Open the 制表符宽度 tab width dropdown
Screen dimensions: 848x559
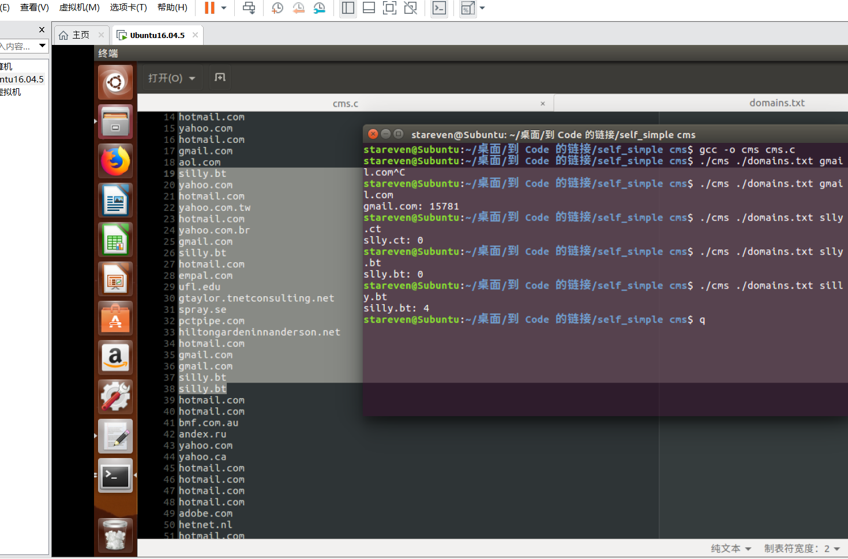(801, 549)
